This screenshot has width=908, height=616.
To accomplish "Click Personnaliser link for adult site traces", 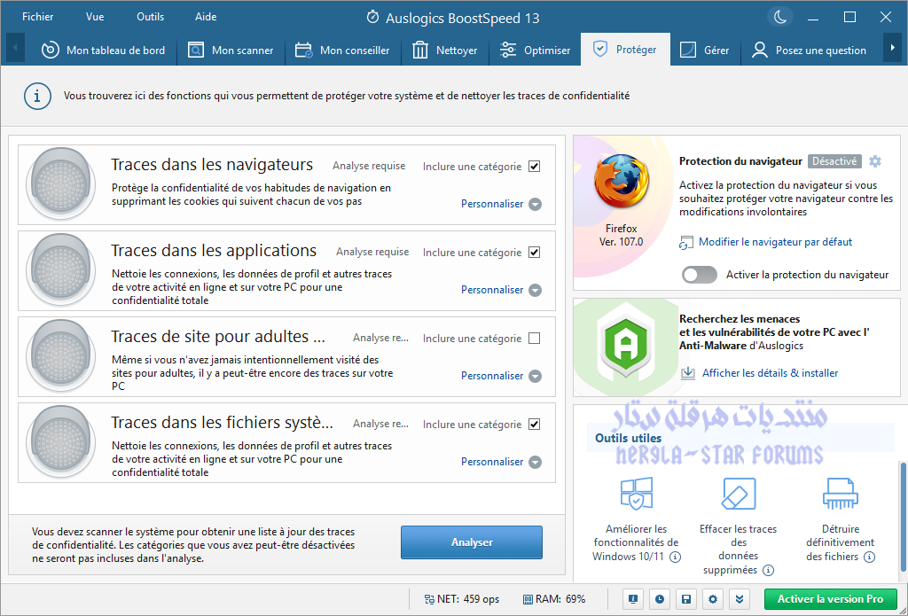I will point(491,376).
